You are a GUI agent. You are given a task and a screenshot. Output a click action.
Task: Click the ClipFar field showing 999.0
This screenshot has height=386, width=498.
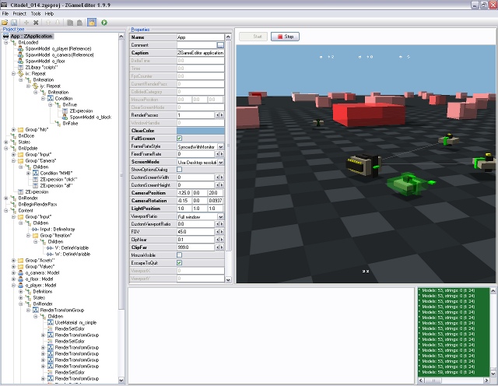[196, 247]
